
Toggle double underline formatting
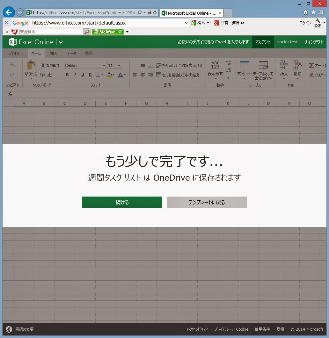(90, 75)
